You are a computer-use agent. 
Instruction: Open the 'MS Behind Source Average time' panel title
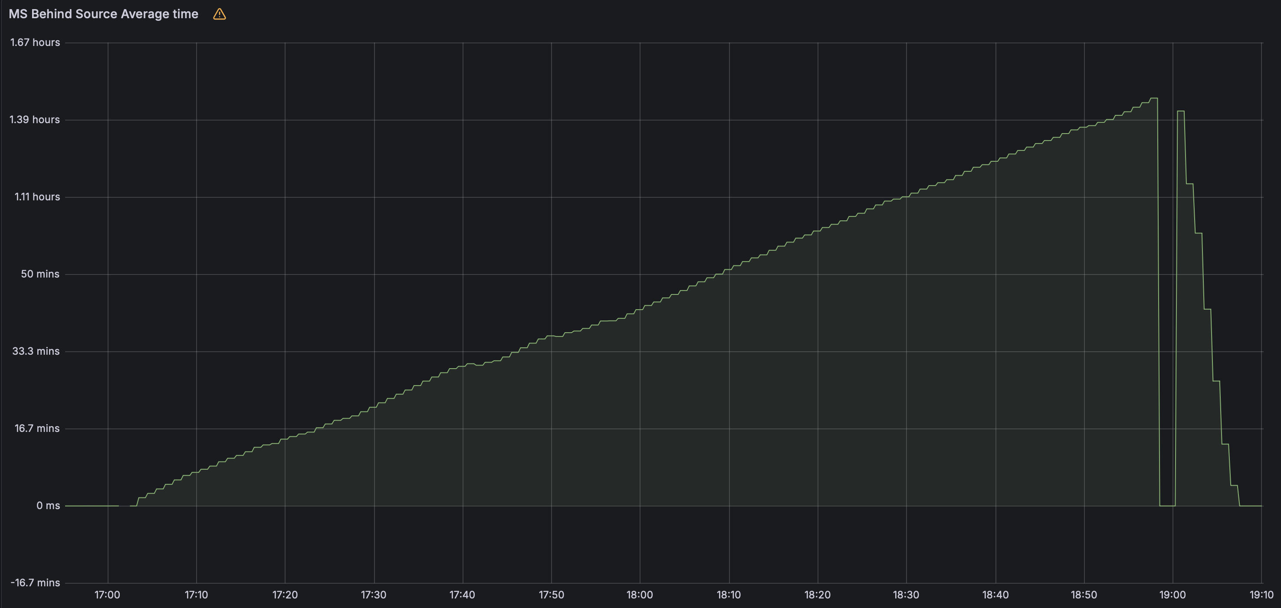103,14
